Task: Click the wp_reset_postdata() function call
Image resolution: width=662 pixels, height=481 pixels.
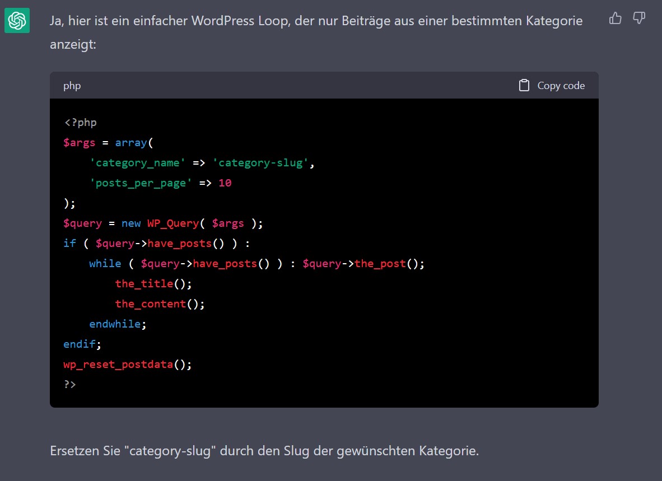Action: pos(127,365)
